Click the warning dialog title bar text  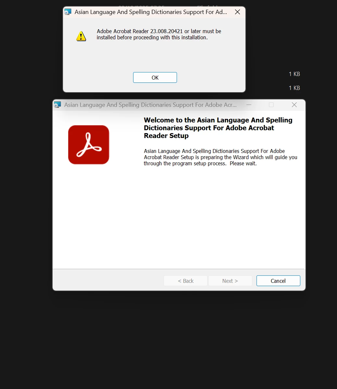tap(151, 12)
